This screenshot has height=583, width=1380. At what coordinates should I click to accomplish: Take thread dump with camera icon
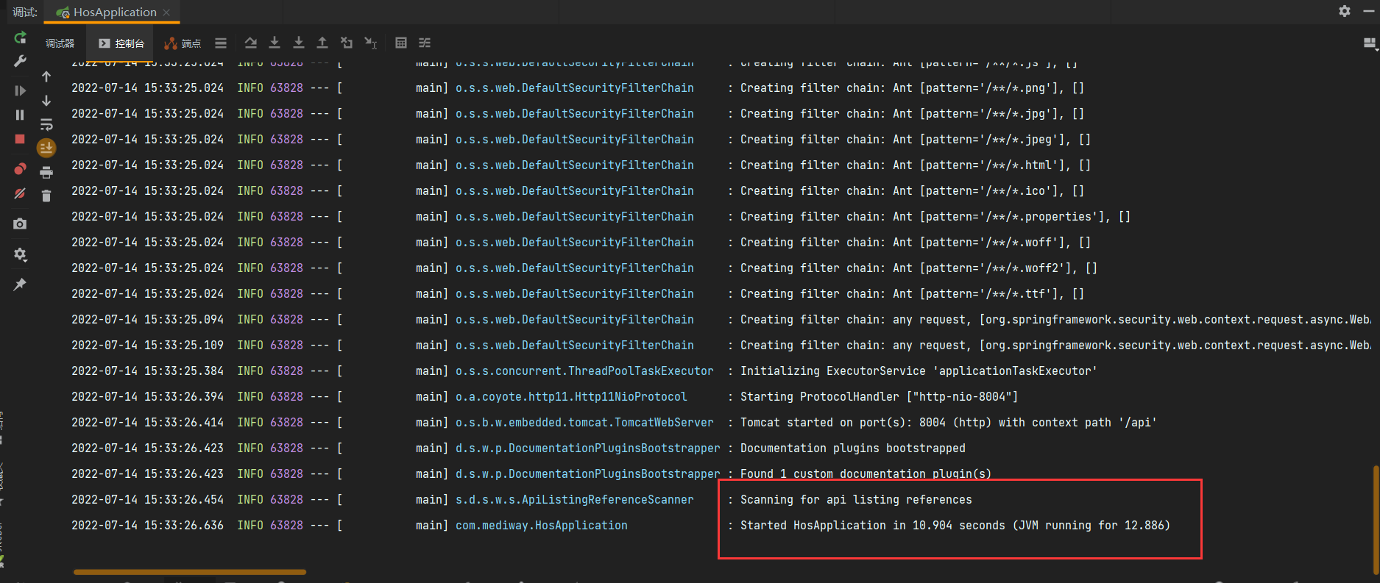pyautogui.click(x=20, y=223)
